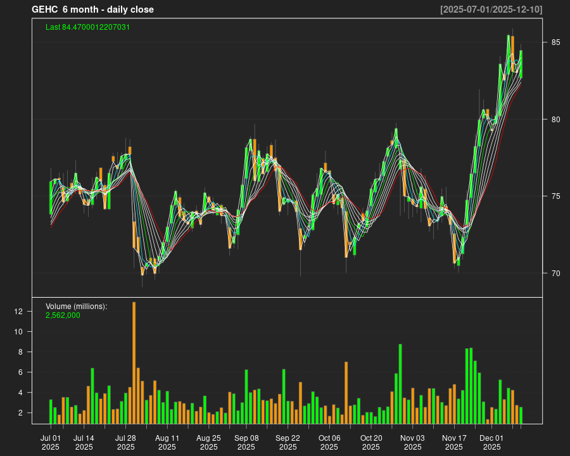570x456 pixels.
Task: Click the 85 price axis label
Action: tap(555, 42)
